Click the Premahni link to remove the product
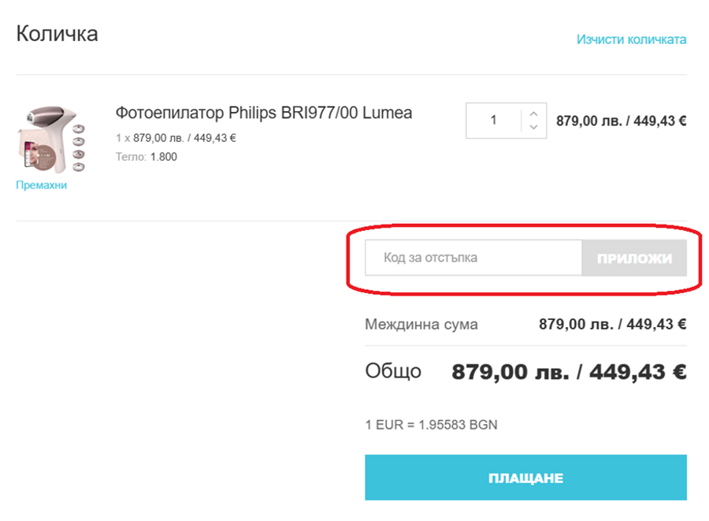The height and width of the screenshot is (521, 709). pos(40,184)
